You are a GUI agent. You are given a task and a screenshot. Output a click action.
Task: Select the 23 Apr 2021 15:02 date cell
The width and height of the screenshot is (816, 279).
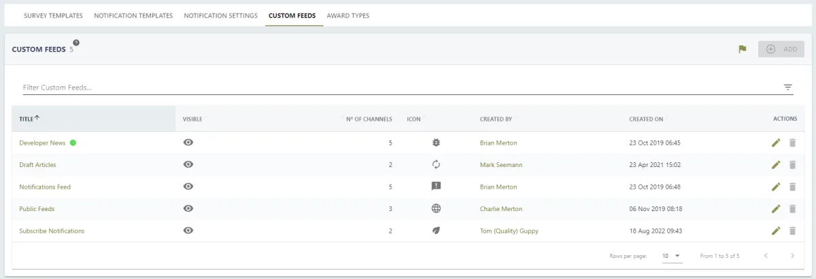[655, 165]
